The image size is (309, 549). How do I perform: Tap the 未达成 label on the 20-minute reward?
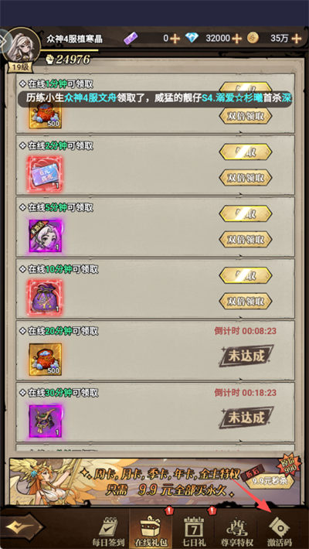(x=246, y=356)
